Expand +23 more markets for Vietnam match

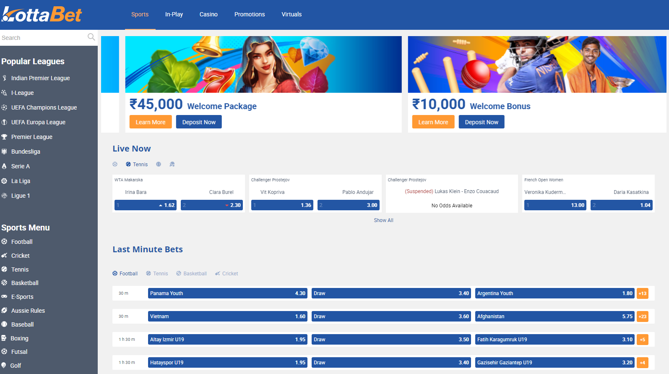(642, 316)
